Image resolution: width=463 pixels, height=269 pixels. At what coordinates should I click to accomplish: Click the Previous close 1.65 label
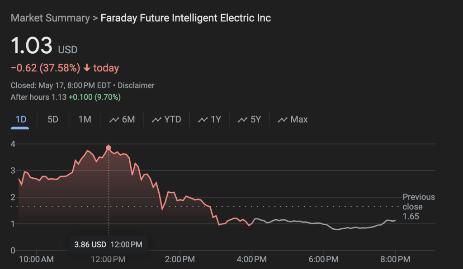coord(418,207)
